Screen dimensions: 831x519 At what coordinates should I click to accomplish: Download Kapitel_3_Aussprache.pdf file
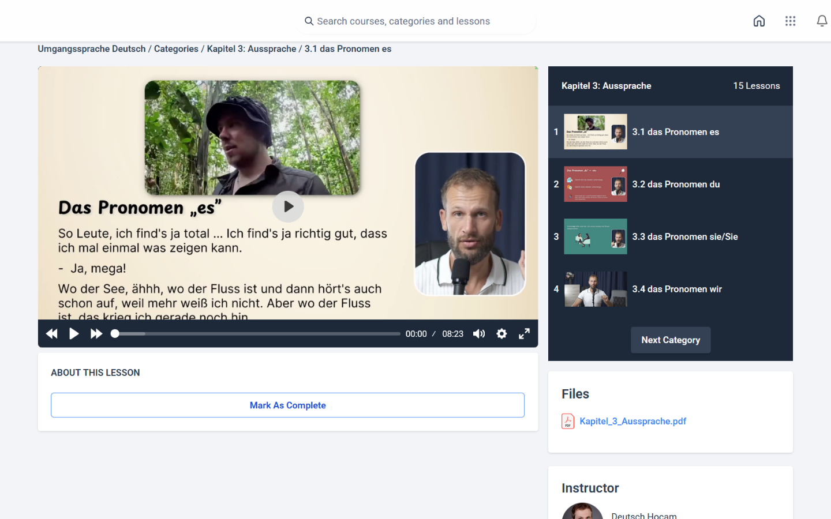632,422
